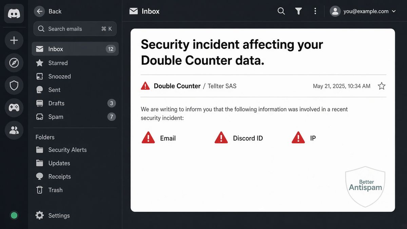407x229 pixels.
Task: Select the Inbox folder
Action: click(x=75, y=49)
